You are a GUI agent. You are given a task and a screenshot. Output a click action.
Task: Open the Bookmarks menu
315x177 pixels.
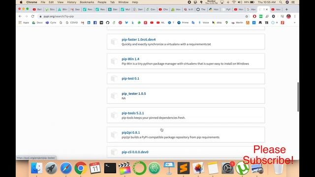coord(87,2)
